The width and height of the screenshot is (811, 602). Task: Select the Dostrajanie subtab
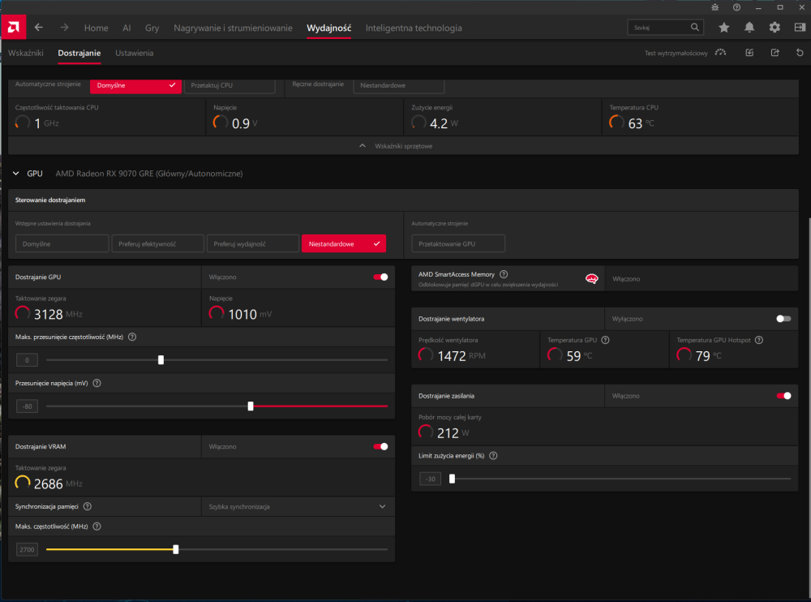click(x=79, y=53)
